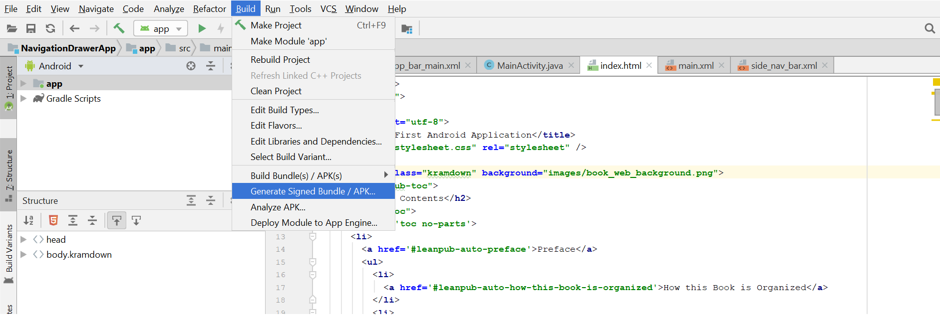
Task: Toggle the code fold marker on line 16
Action: click(313, 275)
